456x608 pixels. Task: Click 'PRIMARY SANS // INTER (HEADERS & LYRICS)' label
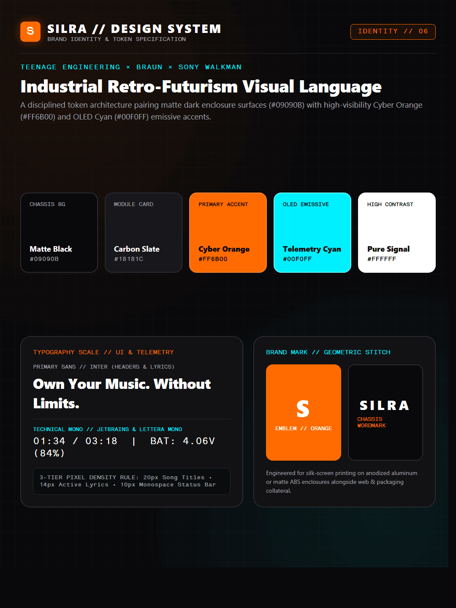click(x=104, y=367)
